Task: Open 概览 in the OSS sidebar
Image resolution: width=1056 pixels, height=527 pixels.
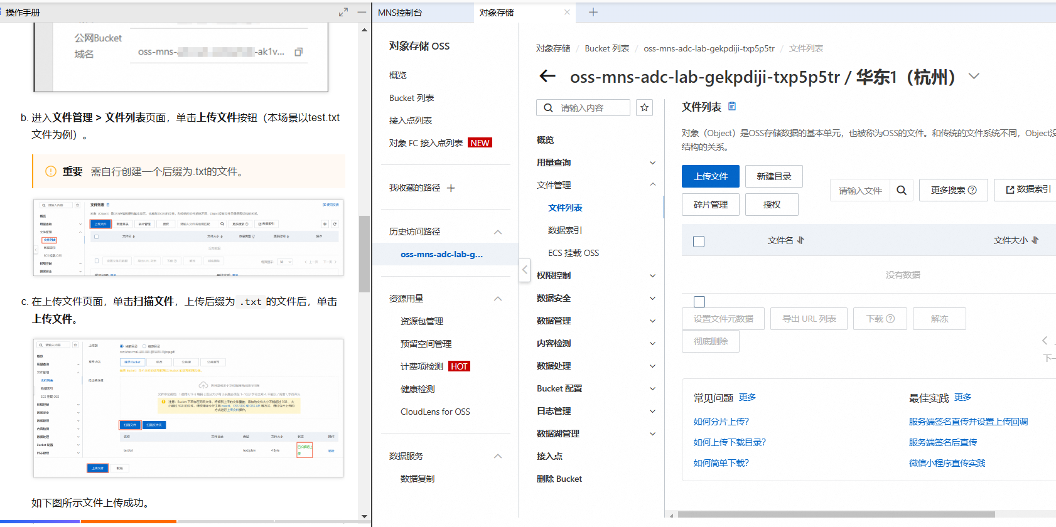Action: [x=398, y=75]
